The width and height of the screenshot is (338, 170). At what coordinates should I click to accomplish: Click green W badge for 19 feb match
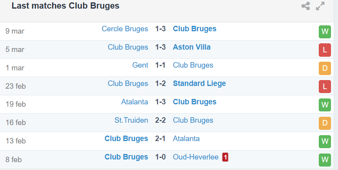tap(325, 105)
